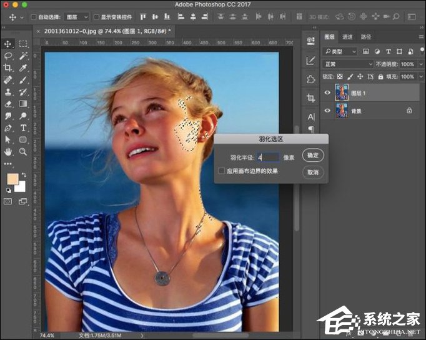The width and height of the screenshot is (426, 340).
Task: Select the Type tool
Action: coord(23,127)
